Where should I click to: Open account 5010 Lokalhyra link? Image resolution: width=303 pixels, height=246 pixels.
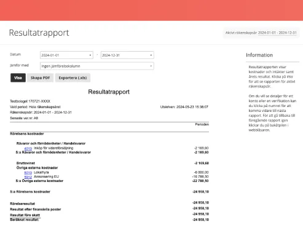[28, 173]
